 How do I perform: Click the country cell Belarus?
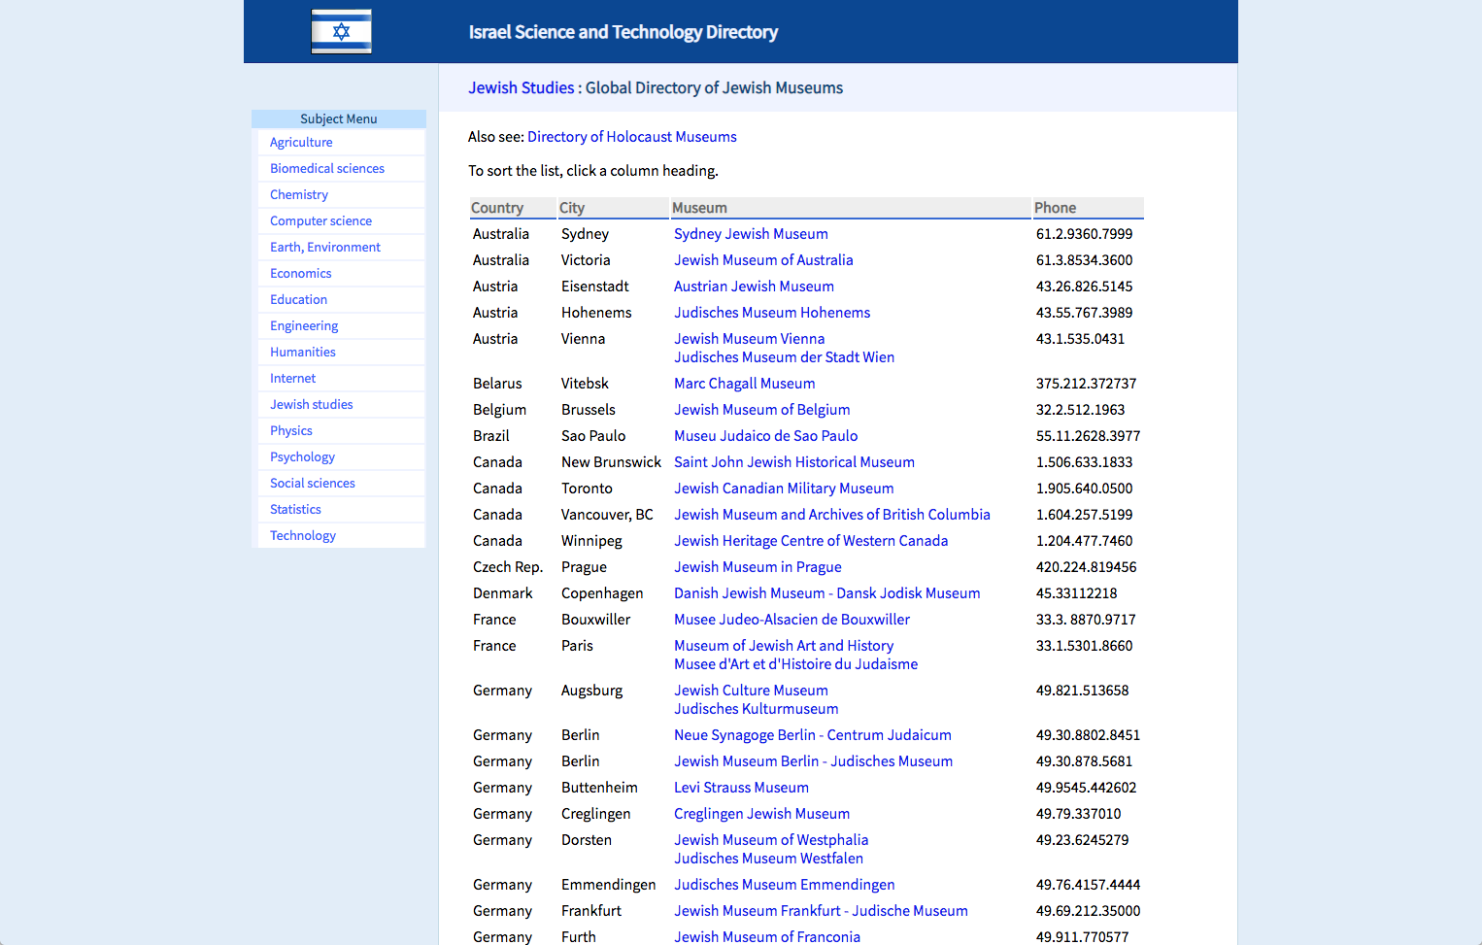(x=497, y=384)
